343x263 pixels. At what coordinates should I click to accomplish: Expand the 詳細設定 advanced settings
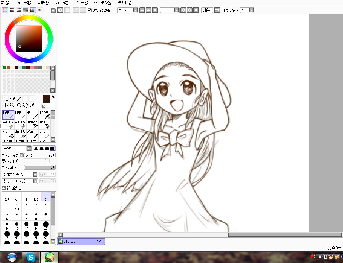[4, 188]
